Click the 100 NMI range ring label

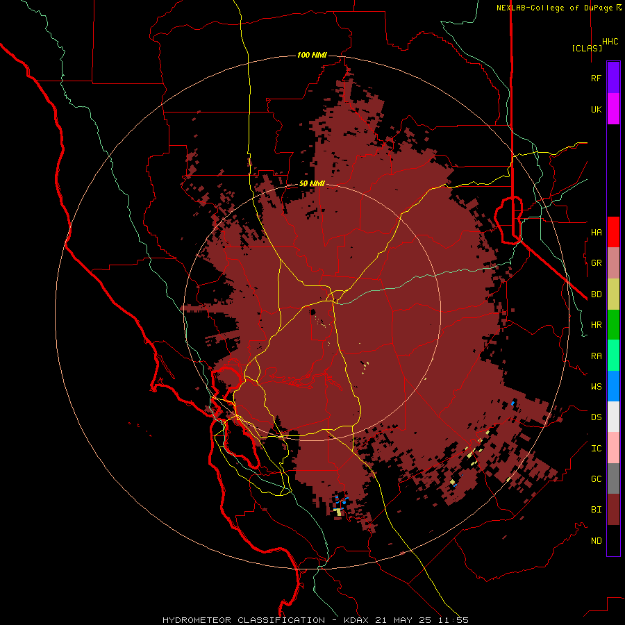pyautogui.click(x=312, y=55)
